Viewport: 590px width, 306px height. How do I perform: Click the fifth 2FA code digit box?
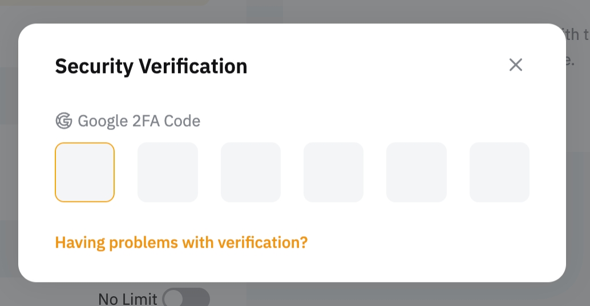[417, 172]
